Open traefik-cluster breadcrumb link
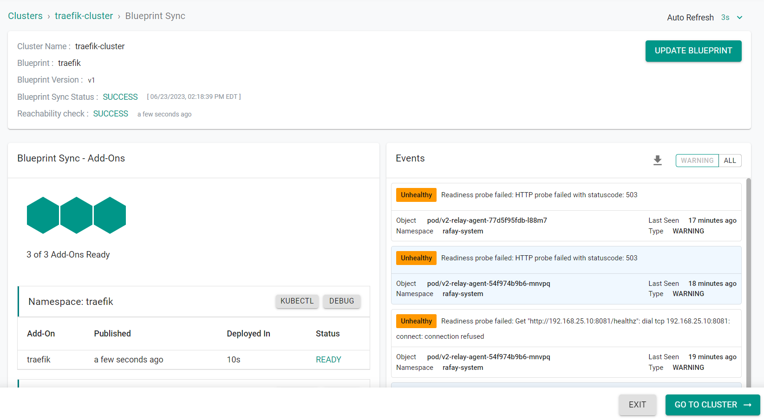This screenshot has height=420, width=764. [84, 16]
